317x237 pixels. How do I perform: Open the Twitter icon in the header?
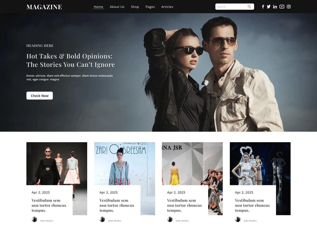[268, 6]
